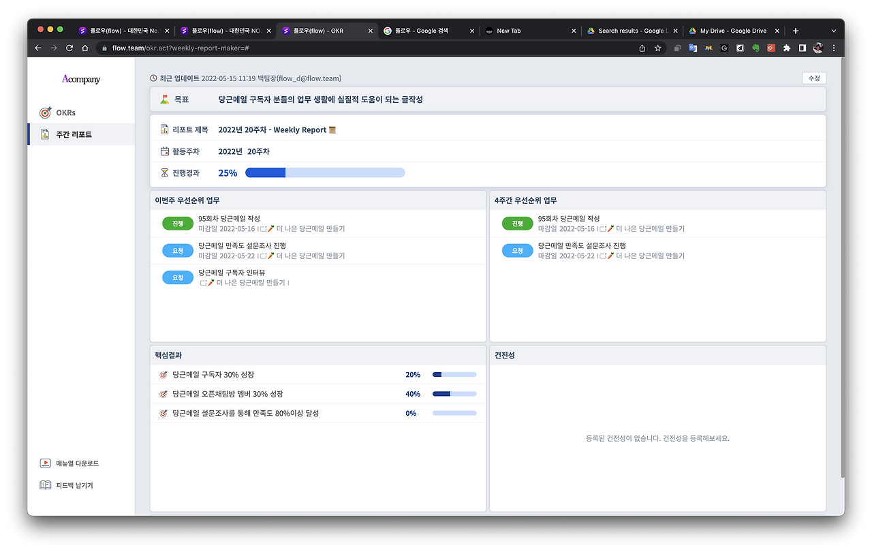
Task: Close the 플로우(flow) - OKR tab
Action: tap(371, 31)
